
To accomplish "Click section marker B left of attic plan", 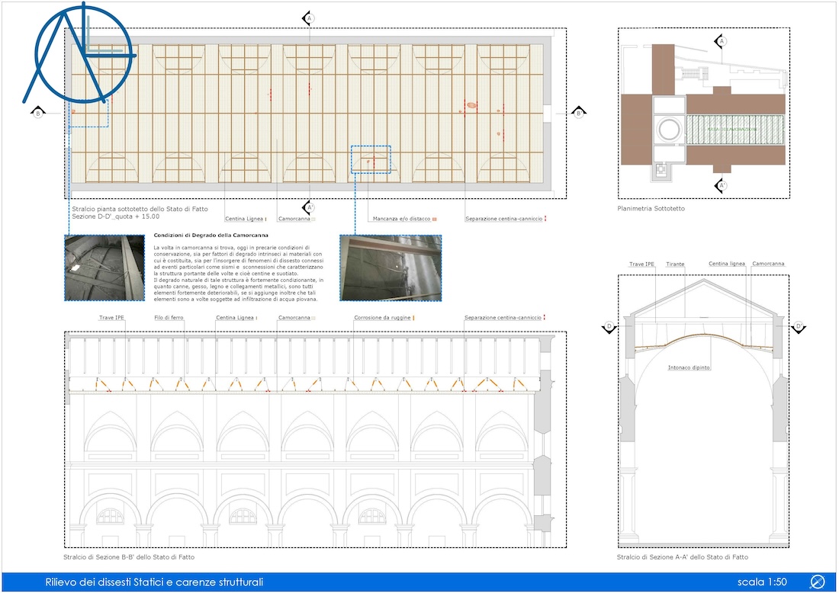I will [x=37, y=114].
